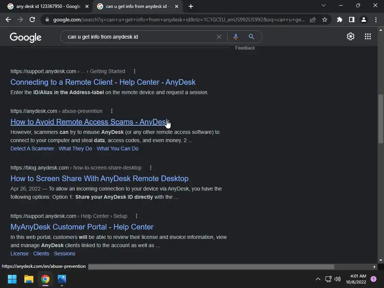The width and height of the screenshot is (384, 288).
Task: Start a voice search with the microphone
Action: click(x=235, y=37)
